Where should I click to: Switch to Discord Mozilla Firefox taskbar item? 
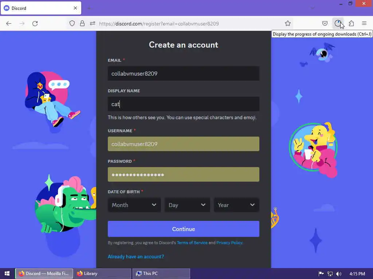click(44, 274)
